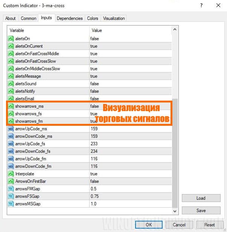The image size is (227, 232).
Task: Select the alertsSound row icon
Action: 11,84
